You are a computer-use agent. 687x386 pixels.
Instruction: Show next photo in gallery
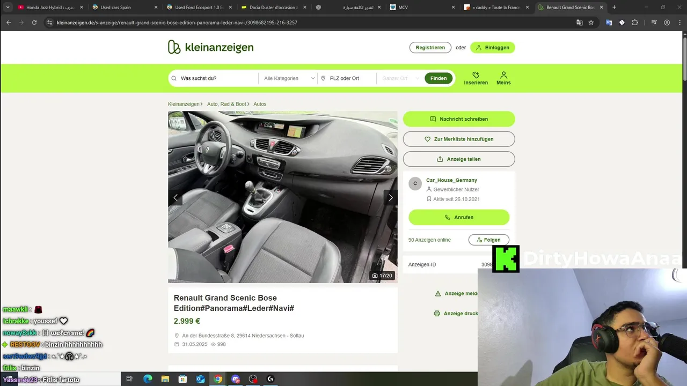coord(390,197)
